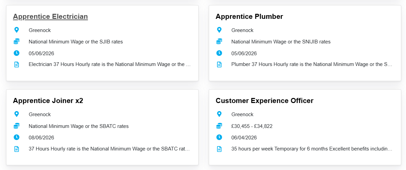Screen dimensions: 406x170
Task: Click clock icon in Apprentice Electrician card
Action: click(x=17, y=53)
